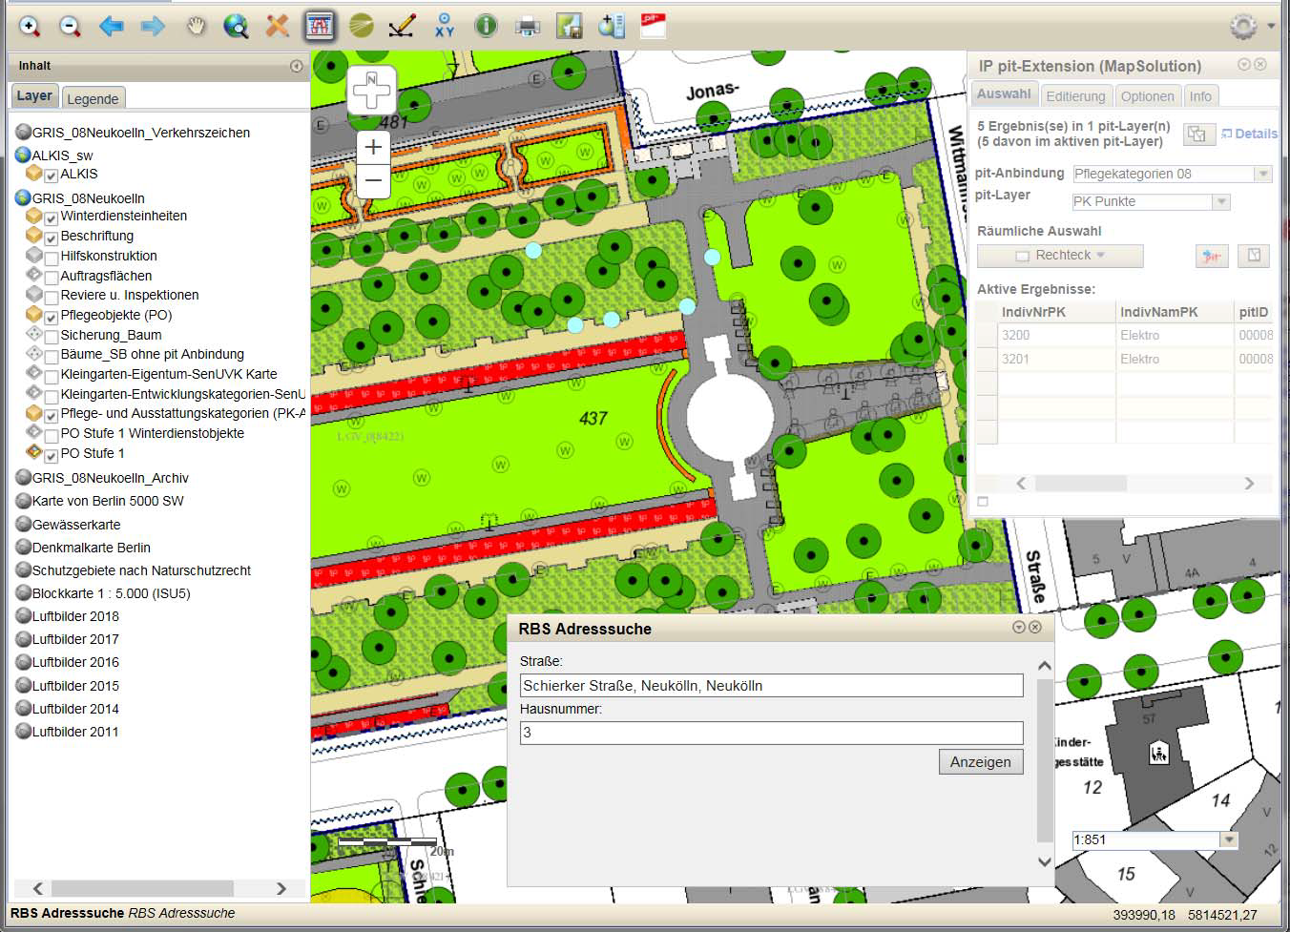The image size is (1290, 932).
Task: Open the XY coordinate tool
Action: click(444, 26)
